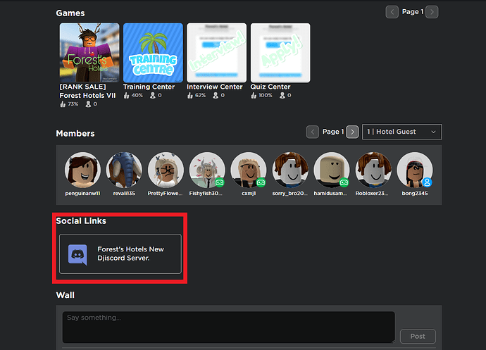Open Fishyfish30... member avatar
The image size is (486, 350).
pos(207,170)
